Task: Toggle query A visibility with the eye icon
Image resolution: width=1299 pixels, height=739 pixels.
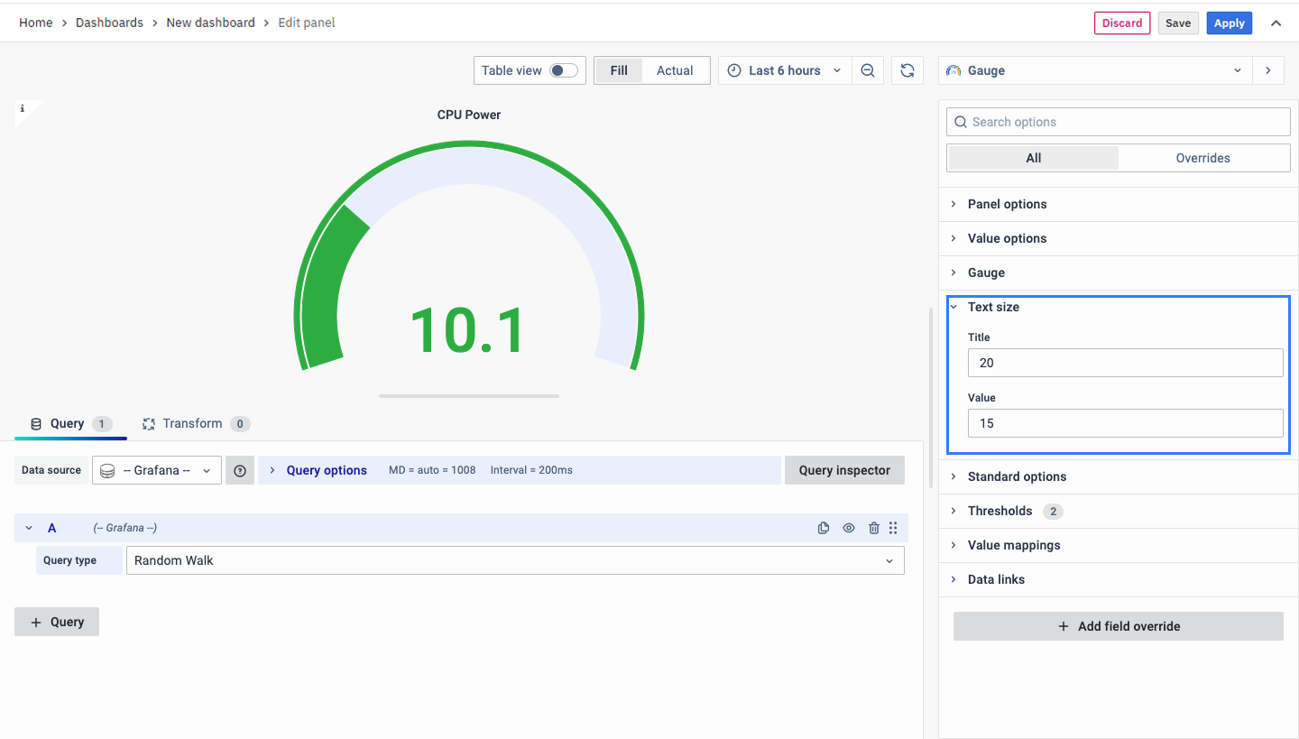Action: click(848, 528)
